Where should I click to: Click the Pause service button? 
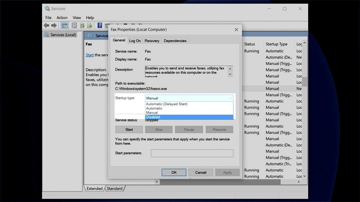point(189,130)
